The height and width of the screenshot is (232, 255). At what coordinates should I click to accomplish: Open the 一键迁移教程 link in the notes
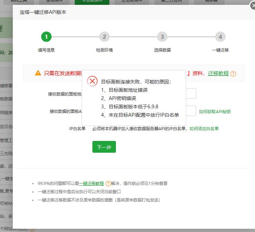click(x=91, y=184)
